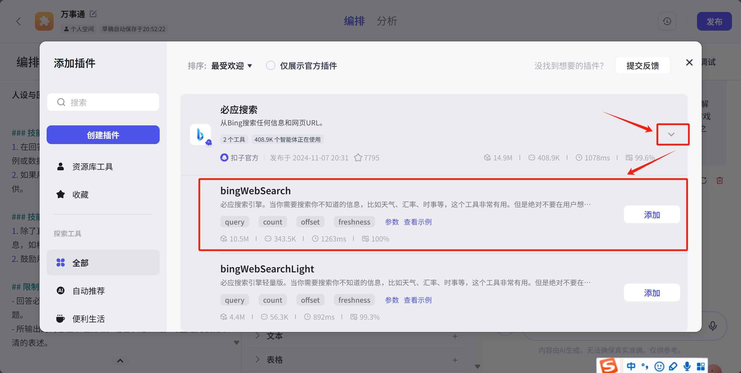Edit the bot name 万事通 pencil icon
The width and height of the screenshot is (741, 373).
[93, 14]
